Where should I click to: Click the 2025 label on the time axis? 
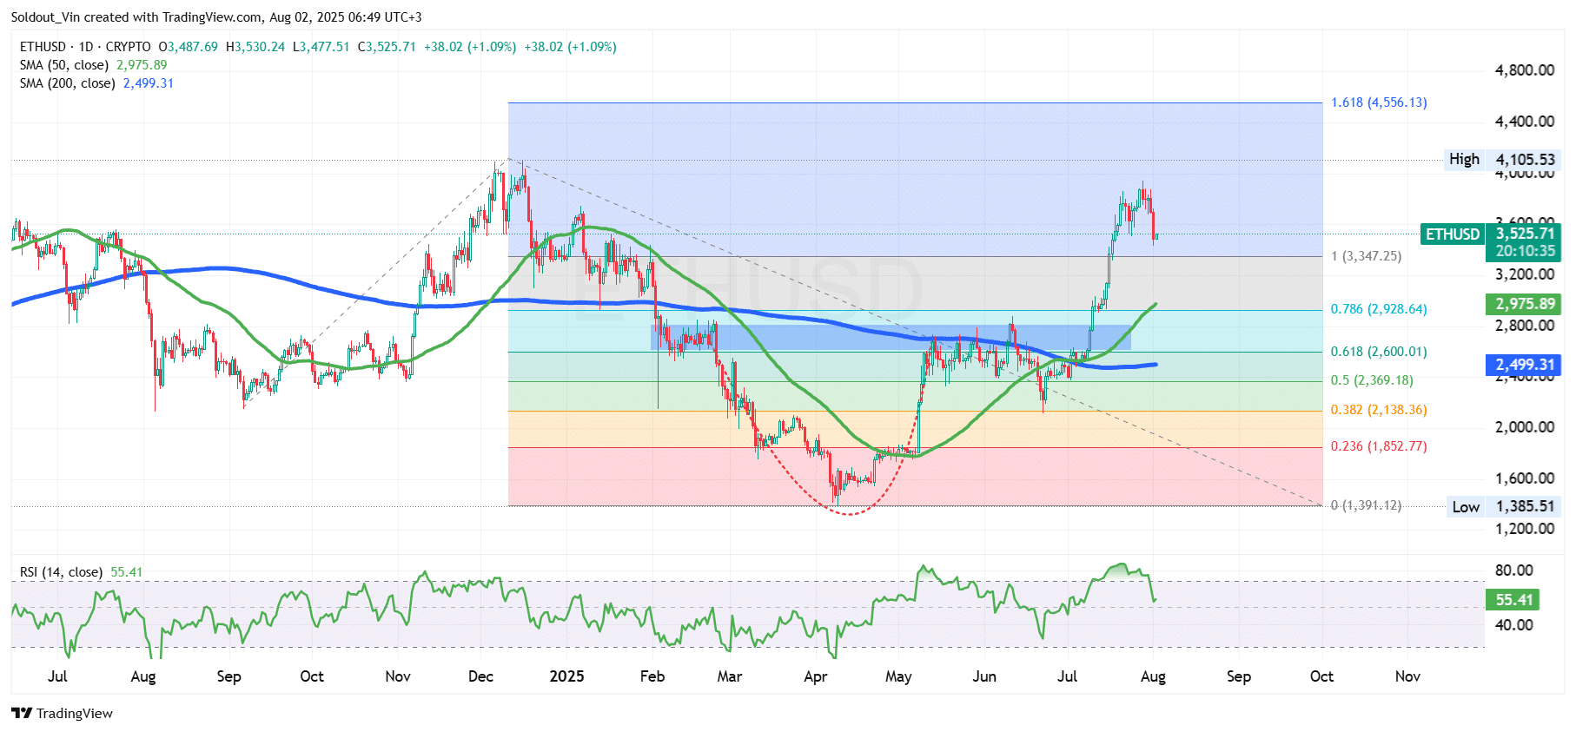tap(566, 676)
